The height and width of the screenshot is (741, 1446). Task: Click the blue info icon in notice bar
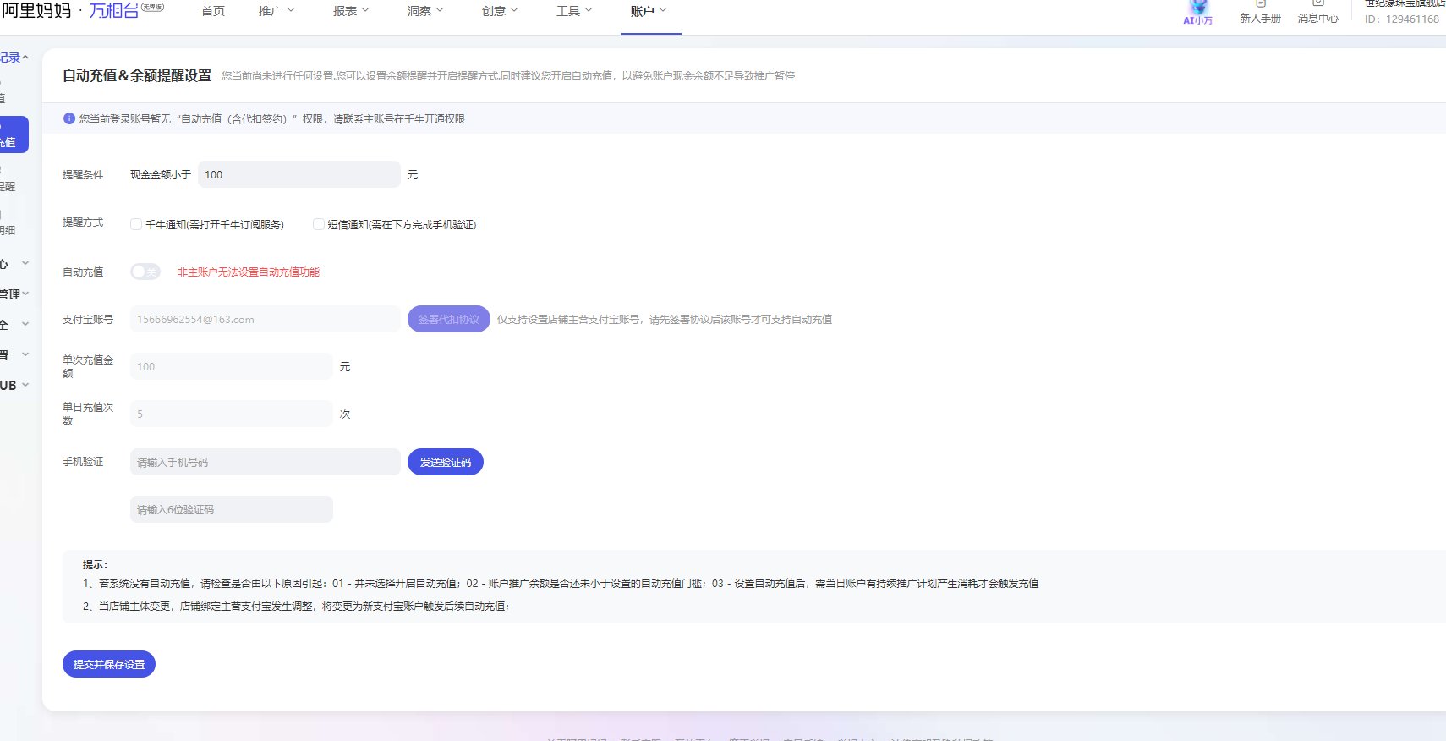click(69, 118)
